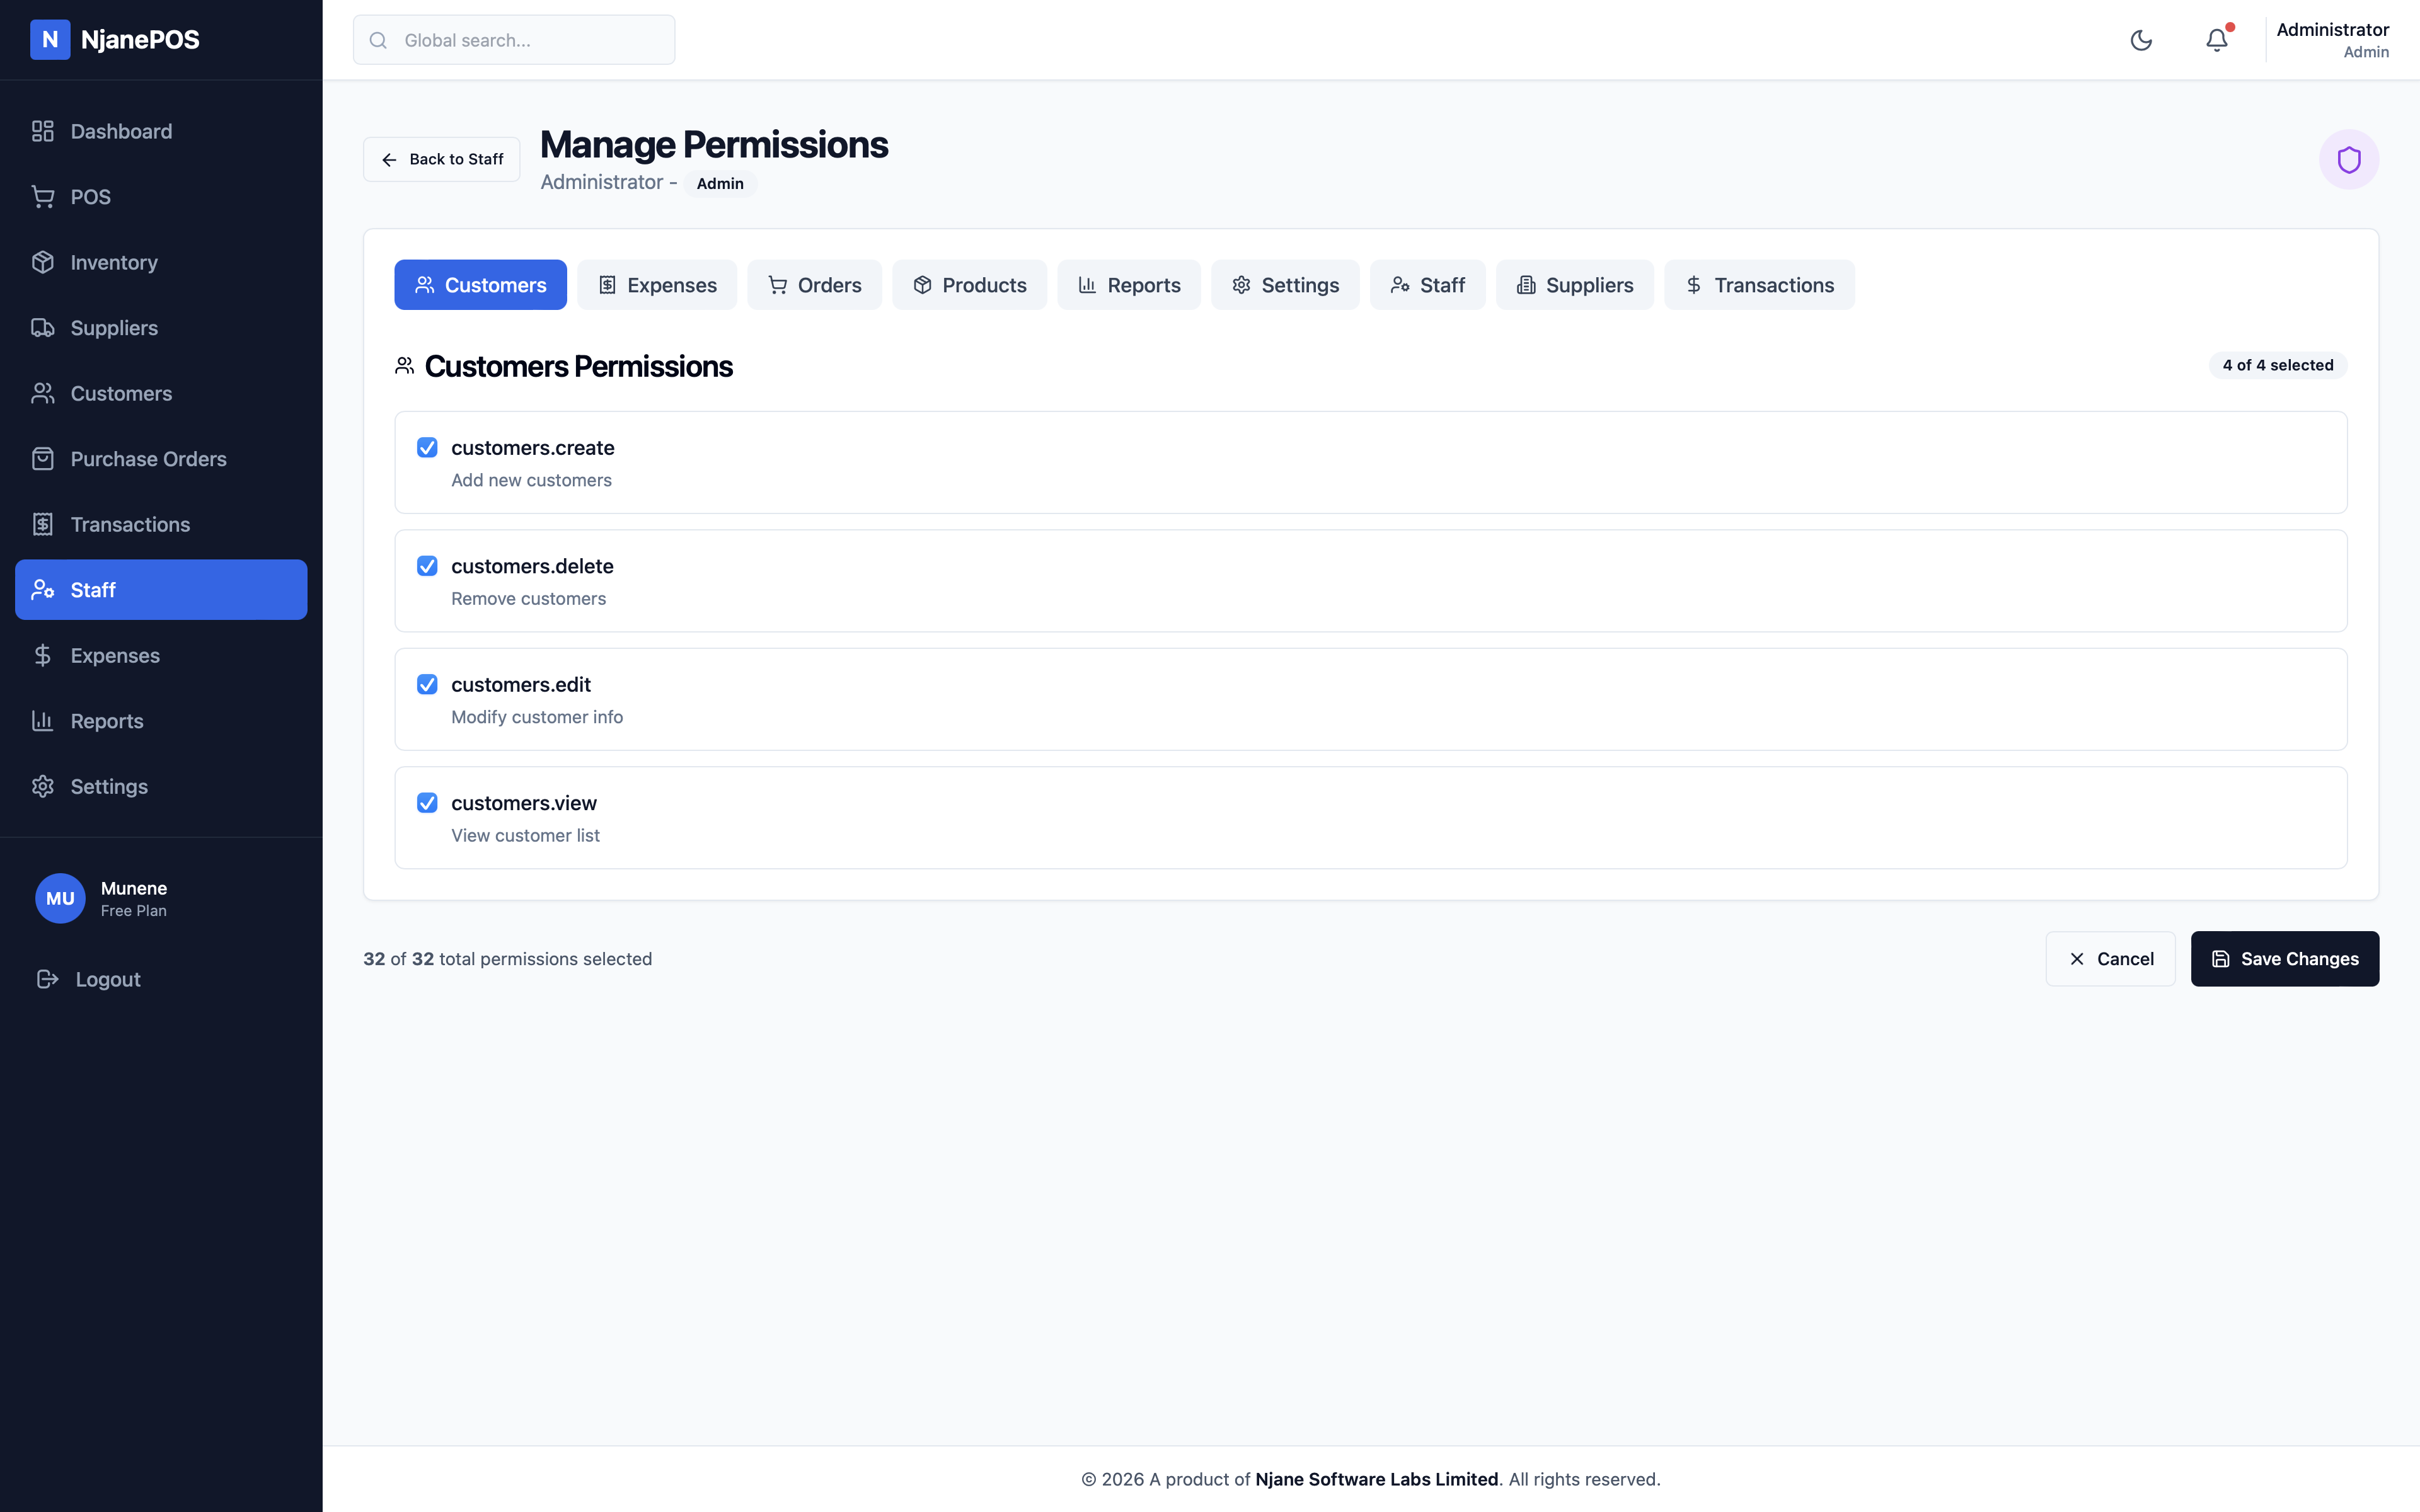The width and height of the screenshot is (2420, 1512).
Task: Uncheck the customers.create permission
Action: pyautogui.click(x=428, y=448)
